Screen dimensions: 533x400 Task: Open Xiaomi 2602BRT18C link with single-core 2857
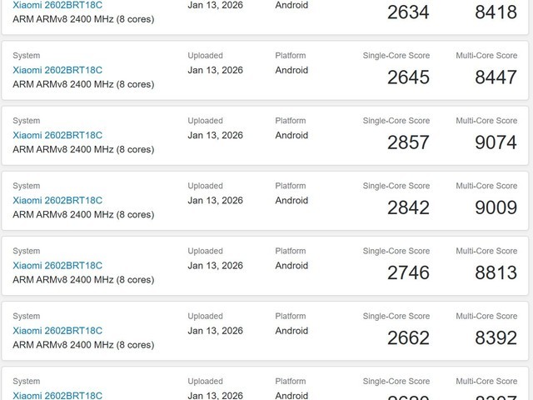(x=57, y=135)
